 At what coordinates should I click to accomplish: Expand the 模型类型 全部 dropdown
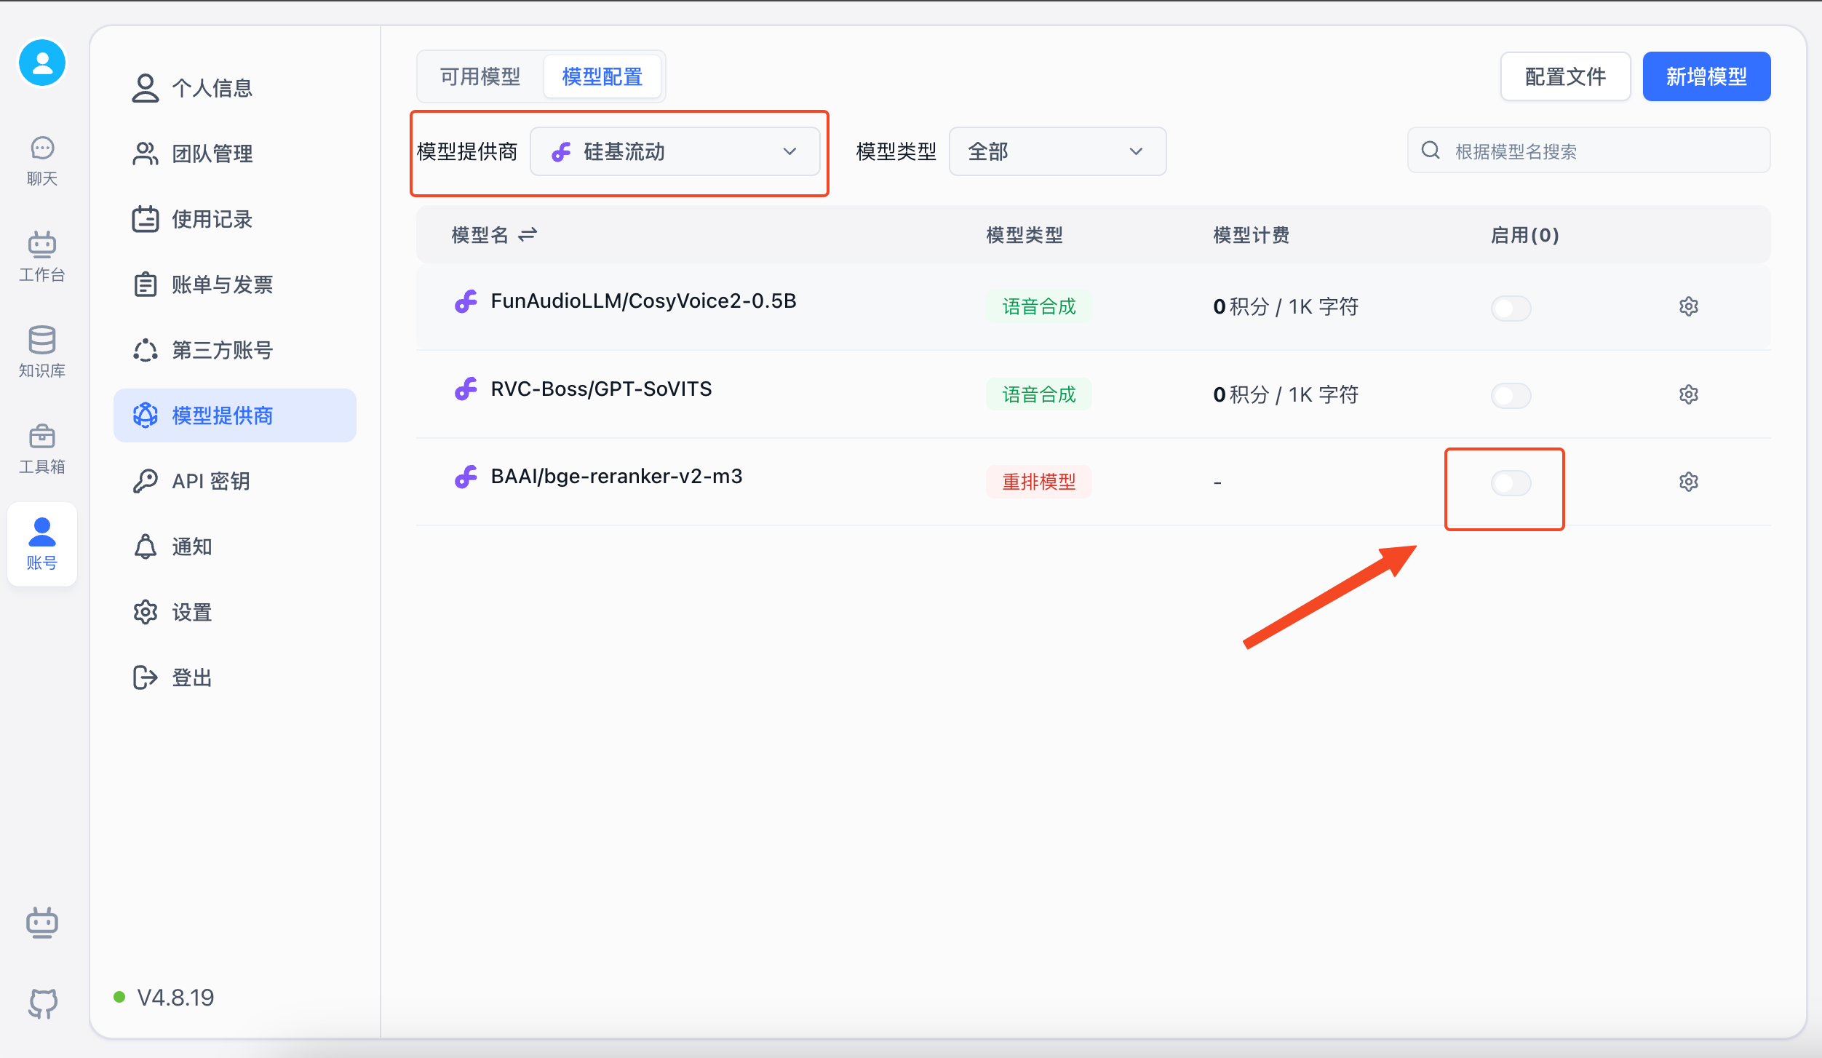(1057, 151)
